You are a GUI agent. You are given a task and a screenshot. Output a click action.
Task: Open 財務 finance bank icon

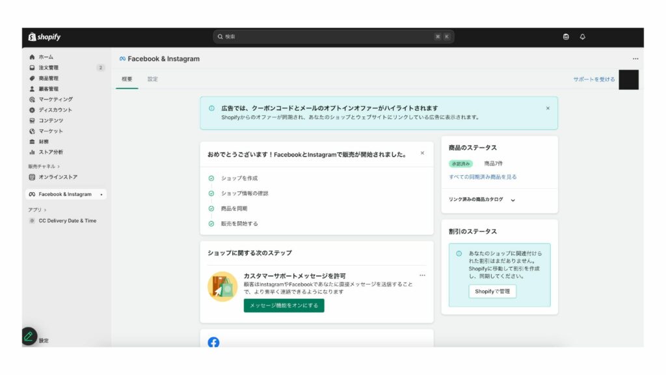tap(32, 141)
